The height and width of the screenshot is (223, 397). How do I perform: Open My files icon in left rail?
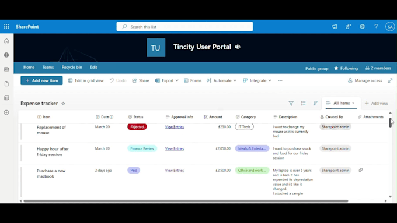click(6, 84)
